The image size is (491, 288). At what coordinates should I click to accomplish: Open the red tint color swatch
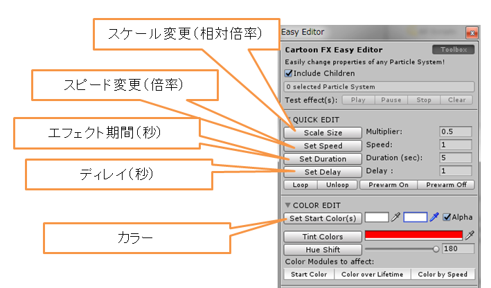[413, 235]
